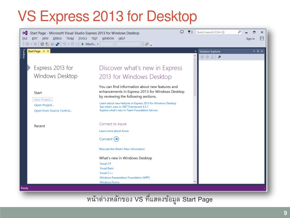Open the Visual Basic link
This screenshot has width=290, height=218.
click(x=106, y=168)
